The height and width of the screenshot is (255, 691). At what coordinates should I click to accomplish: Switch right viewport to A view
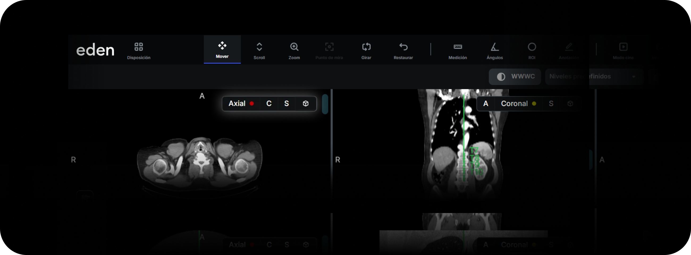tap(486, 104)
